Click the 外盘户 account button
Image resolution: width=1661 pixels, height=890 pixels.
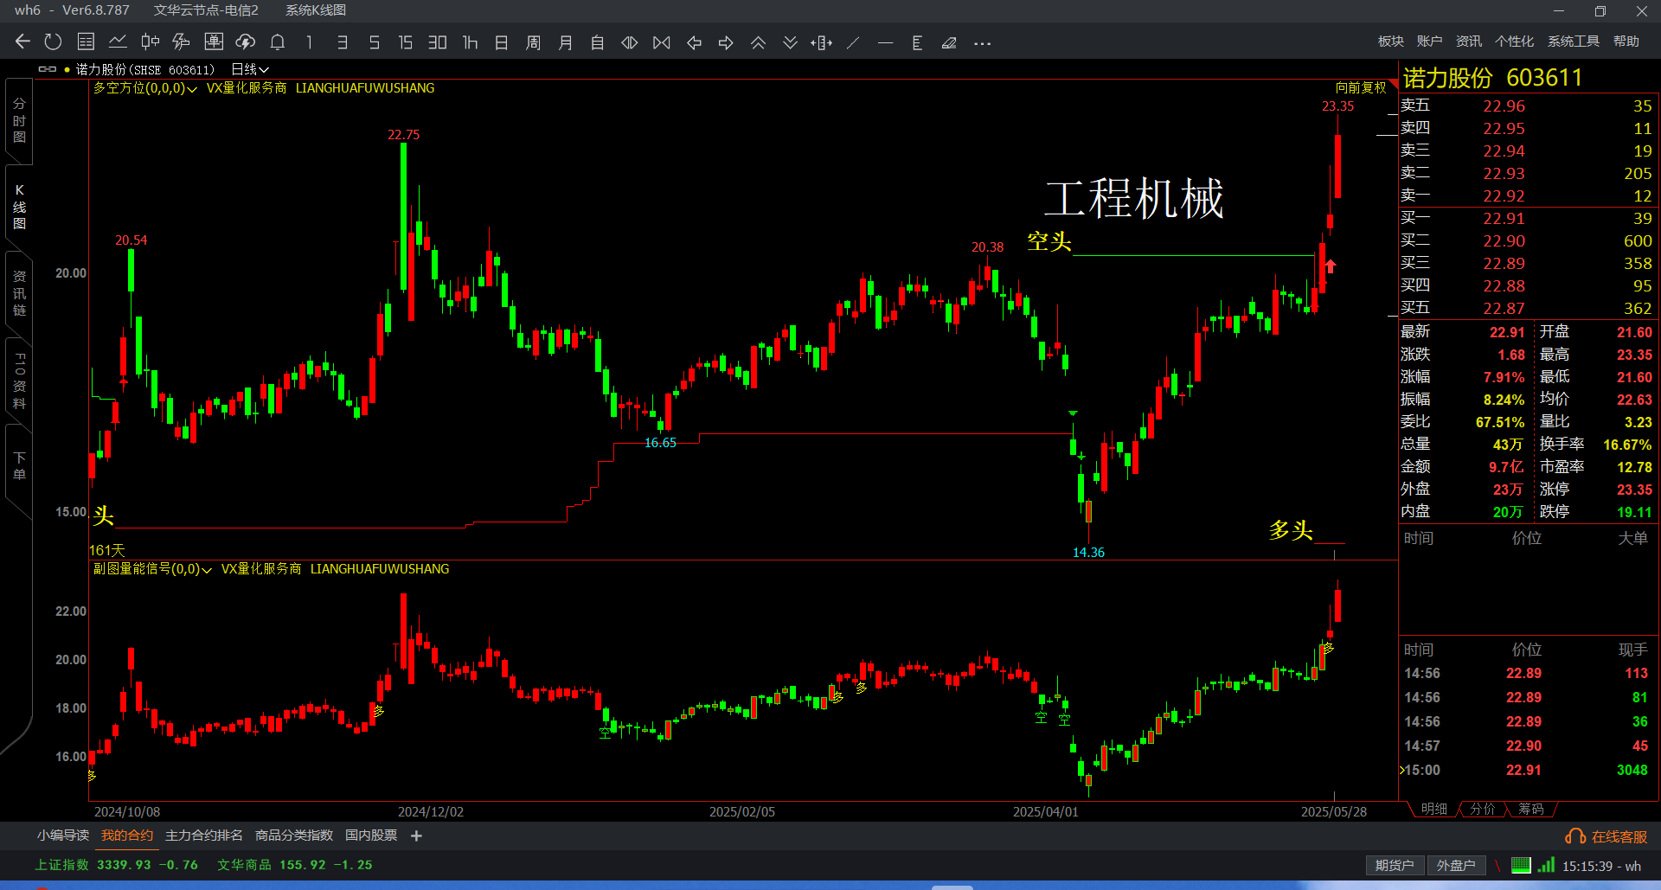(1456, 866)
